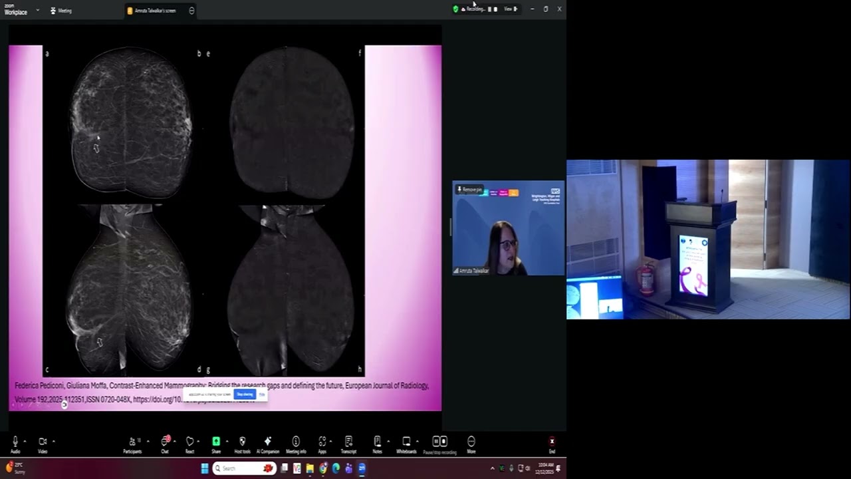The width and height of the screenshot is (851, 479).
Task: Click Hide on the sharing notification
Action: click(262, 395)
